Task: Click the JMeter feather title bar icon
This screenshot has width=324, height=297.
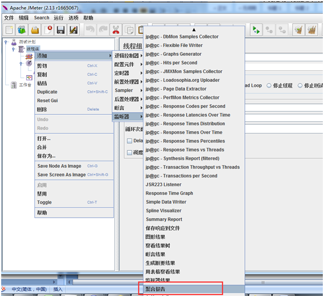Action: pyautogui.click(x=5, y=8)
